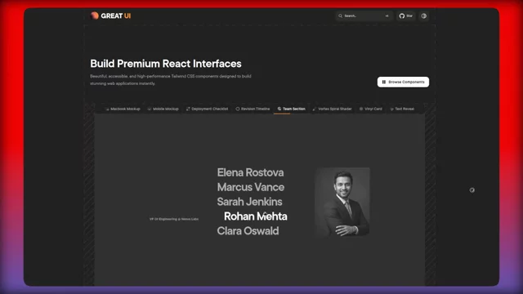This screenshot has height=294, width=523.
Task: Select the Team Section tab
Action: point(292,109)
